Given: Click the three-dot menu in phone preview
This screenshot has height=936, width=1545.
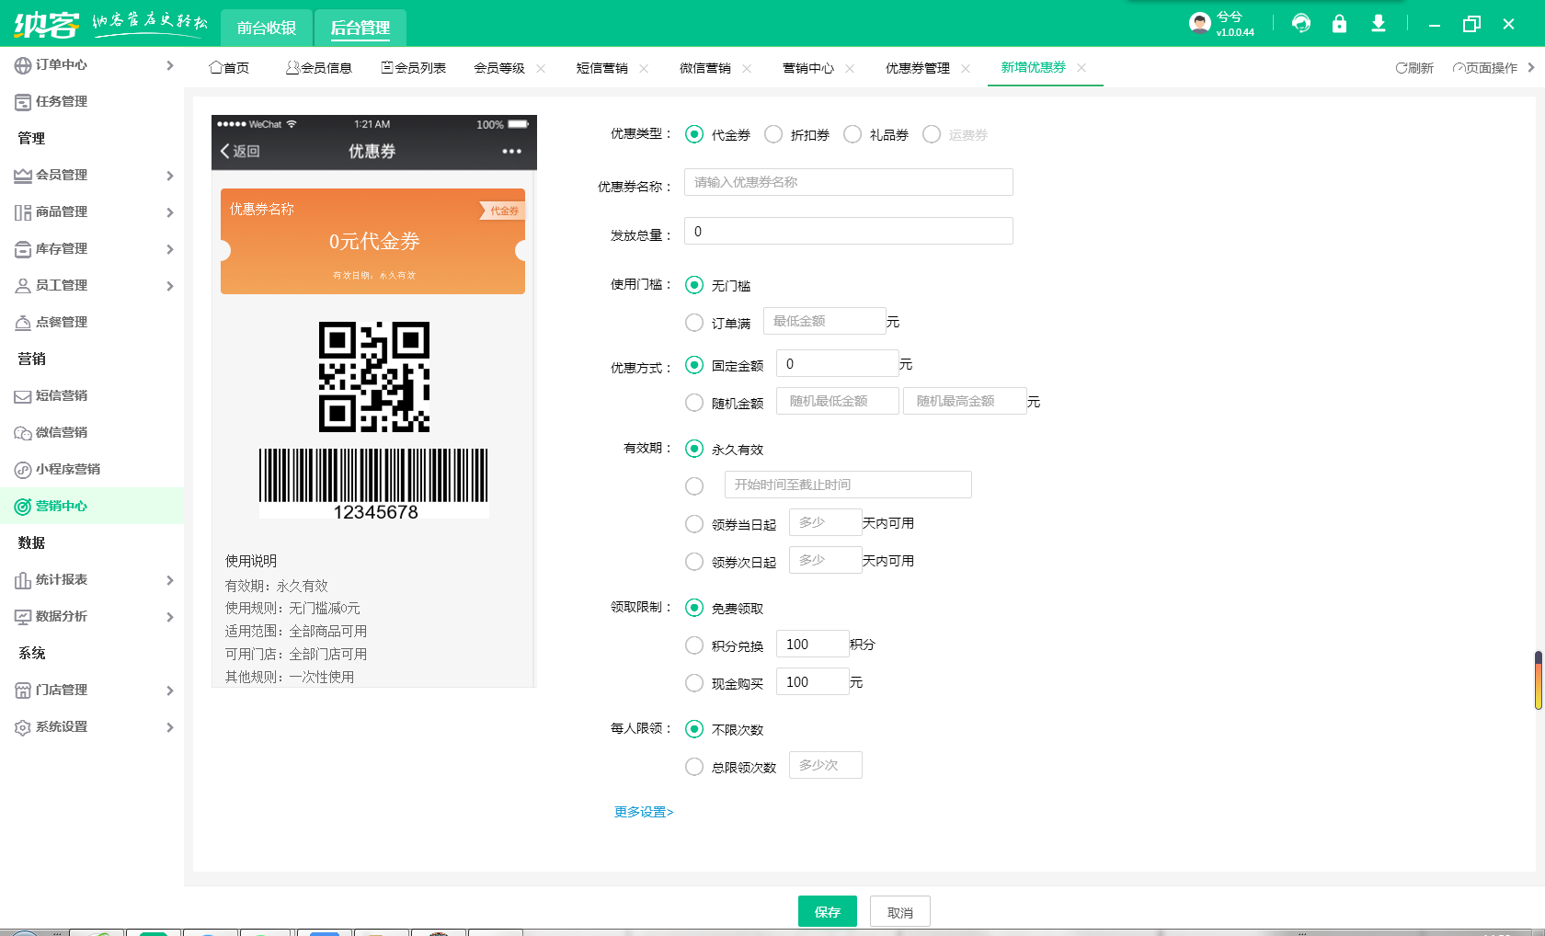Looking at the screenshot, I should pyautogui.click(x=512, y=151).
